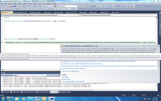
Task: Click the Decrease Indent toolbar icon
Action: coord(16,9)
